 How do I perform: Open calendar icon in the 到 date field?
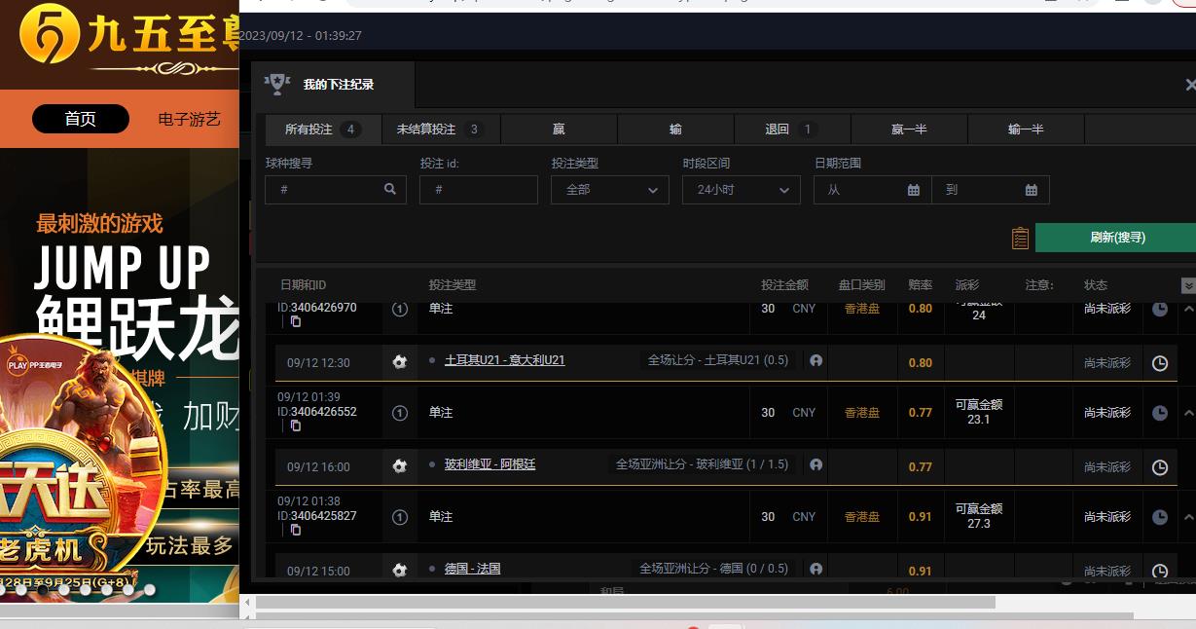coord(1032,190)
